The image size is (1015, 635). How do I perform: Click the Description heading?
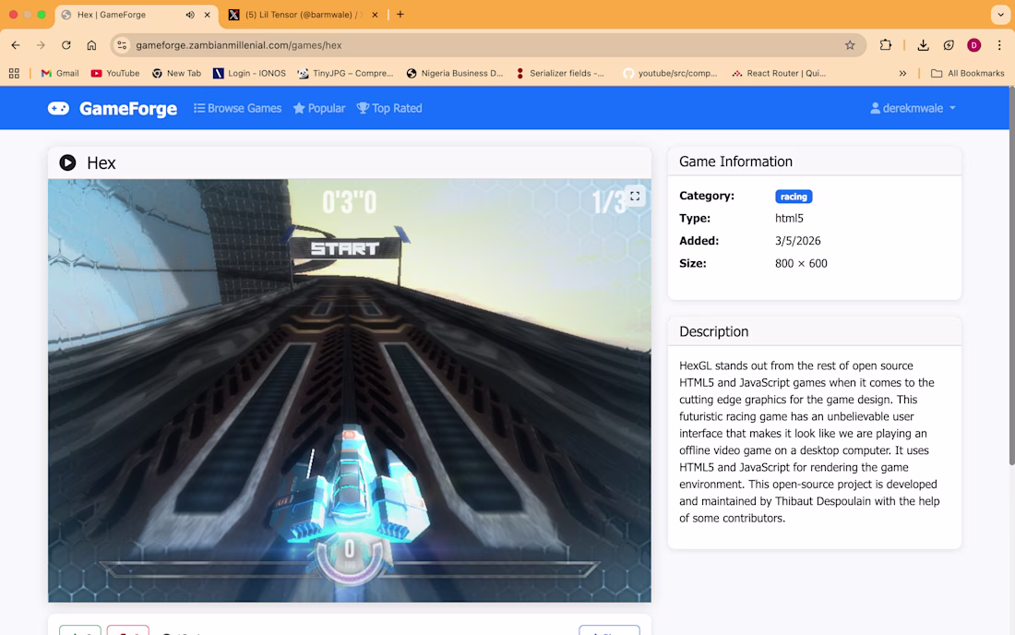tap(713, 331)
